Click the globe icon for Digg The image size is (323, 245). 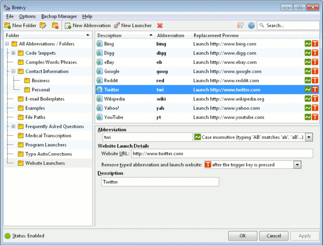pyautogui.click(x=99, y=53)
